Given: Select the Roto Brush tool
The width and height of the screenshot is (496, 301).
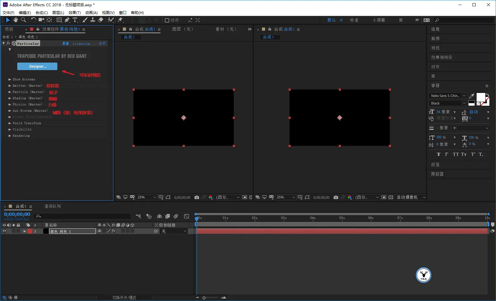Looking at the screenshot, I should point(111,20).
